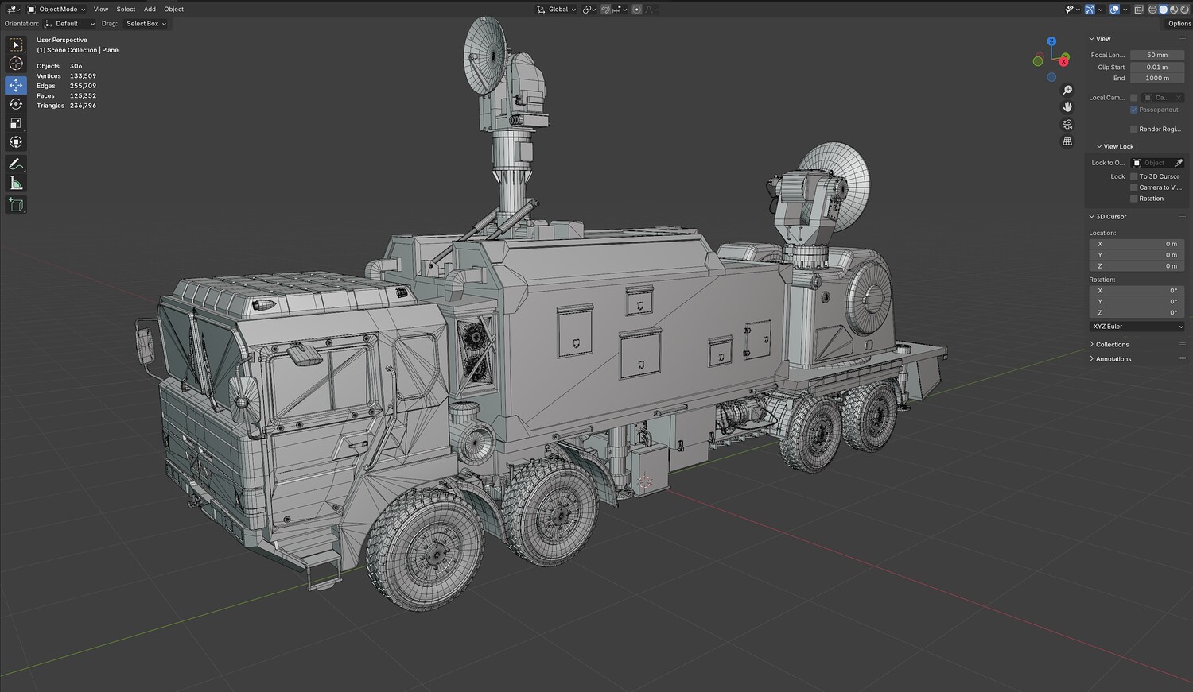Click the Clip Start value field
Viewport: 1193px width, 692px height.
1157,68
